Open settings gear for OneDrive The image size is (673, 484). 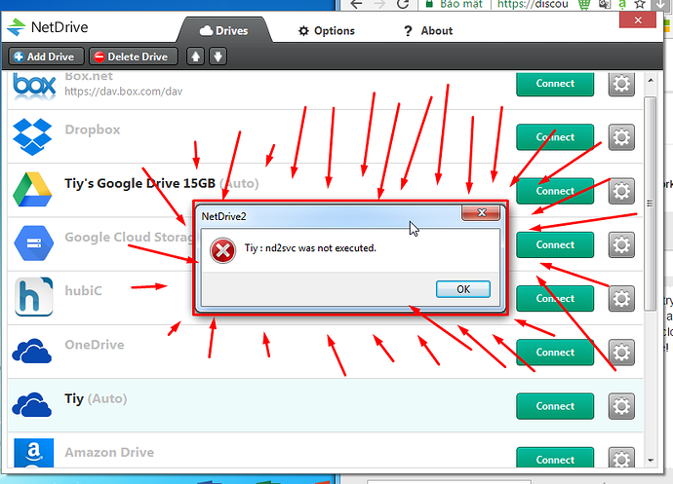click(x=621, y=353)
